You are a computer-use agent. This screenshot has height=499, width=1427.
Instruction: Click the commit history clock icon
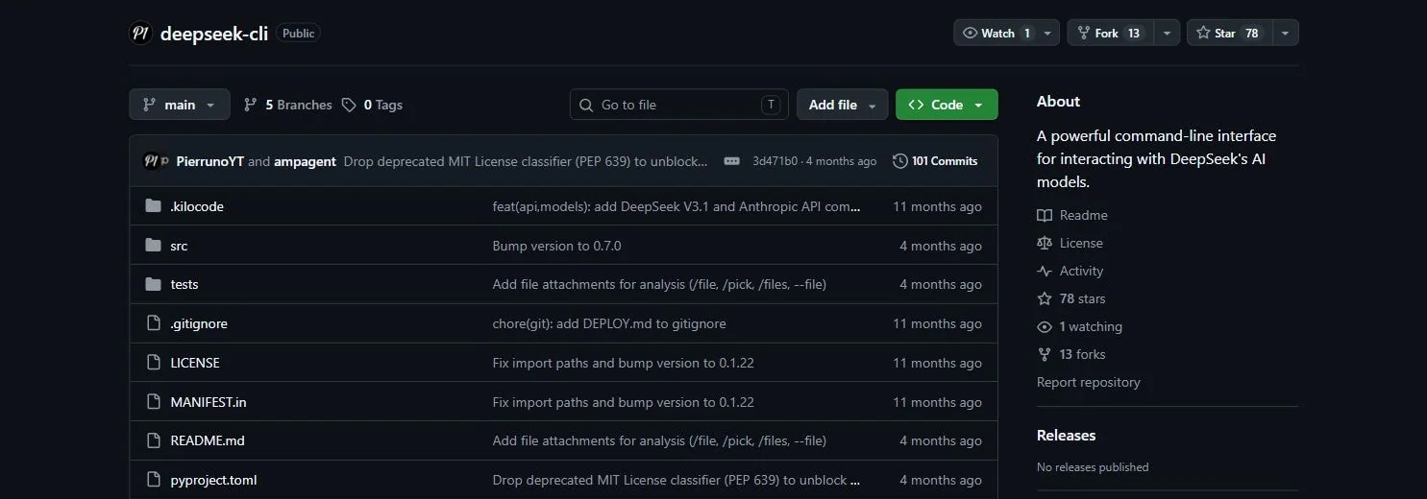900,161
